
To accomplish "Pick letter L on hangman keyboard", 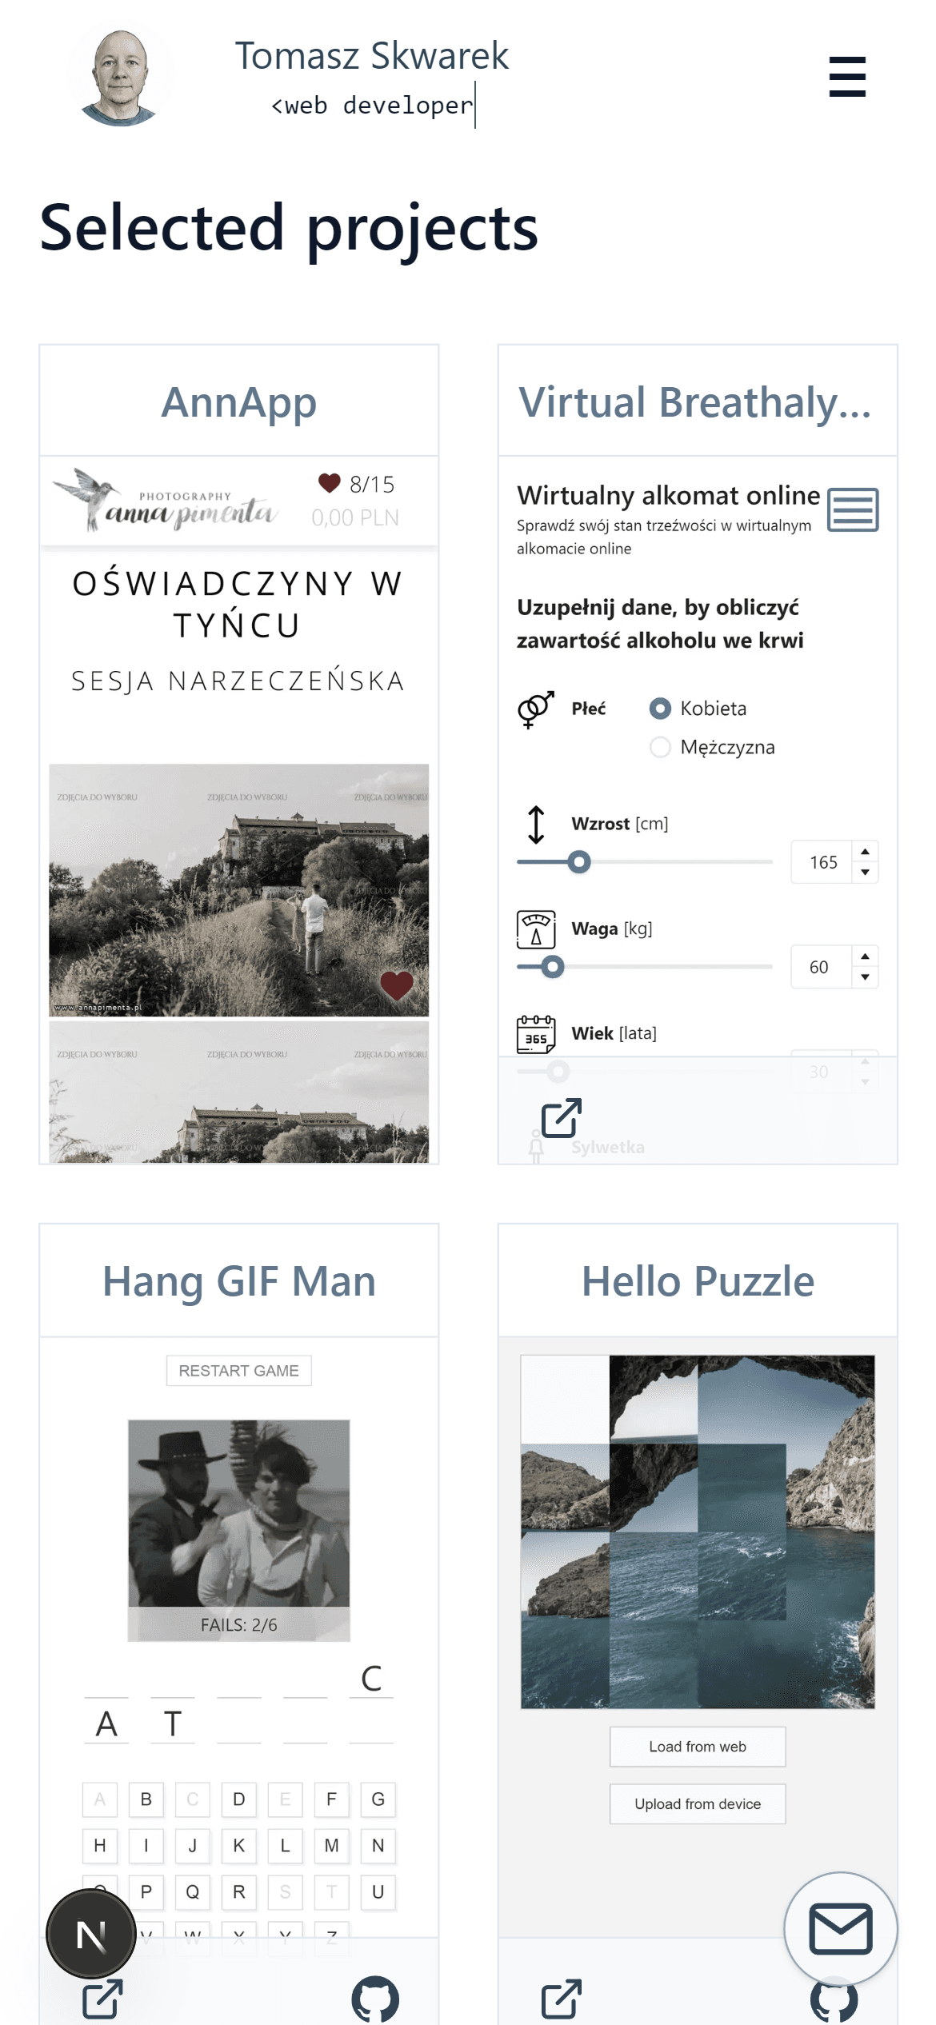I will (286, 1846).
